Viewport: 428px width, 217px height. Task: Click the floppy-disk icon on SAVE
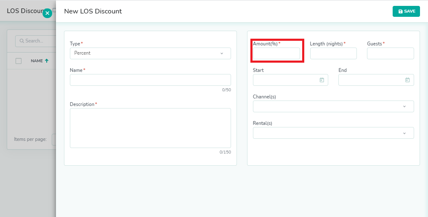[400, 11]
